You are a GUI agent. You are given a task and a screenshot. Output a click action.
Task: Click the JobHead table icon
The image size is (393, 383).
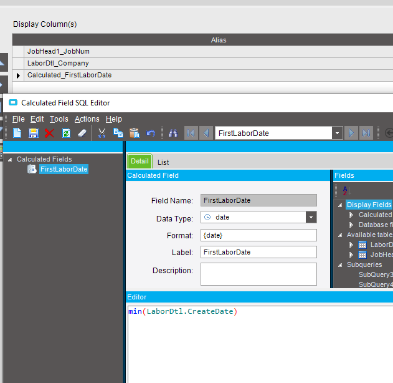(x=362, y=255)
